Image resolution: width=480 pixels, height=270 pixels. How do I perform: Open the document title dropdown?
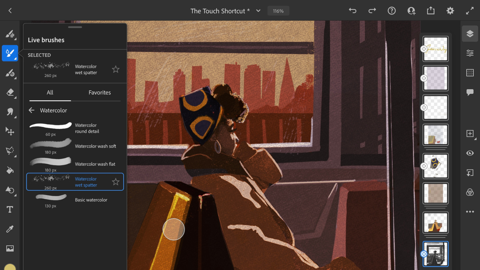click(x=258, y=10)
